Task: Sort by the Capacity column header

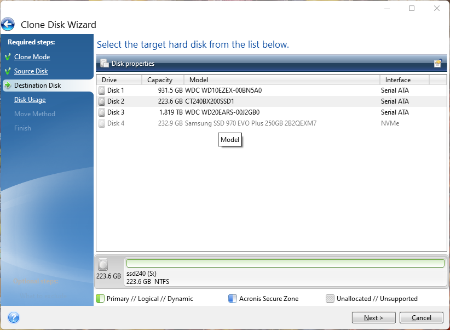Action: click(x=163, y=80)
